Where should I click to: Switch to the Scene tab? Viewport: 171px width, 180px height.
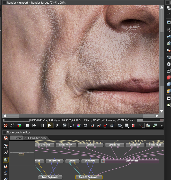pyautogui.click(x=17, y=138)
